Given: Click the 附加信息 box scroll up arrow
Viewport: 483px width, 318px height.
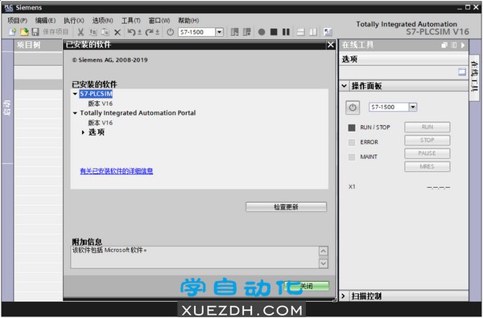Looking at the screenshot, I should 323,251.
